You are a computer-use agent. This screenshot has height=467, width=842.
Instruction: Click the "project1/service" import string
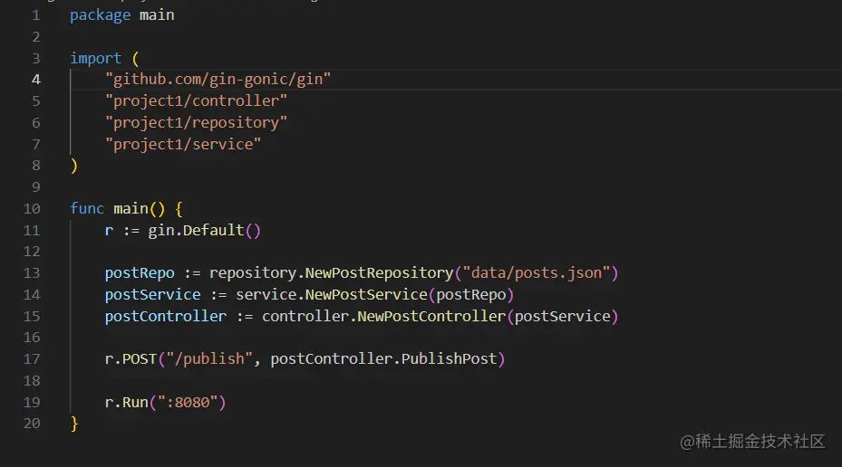coord(183,144)
